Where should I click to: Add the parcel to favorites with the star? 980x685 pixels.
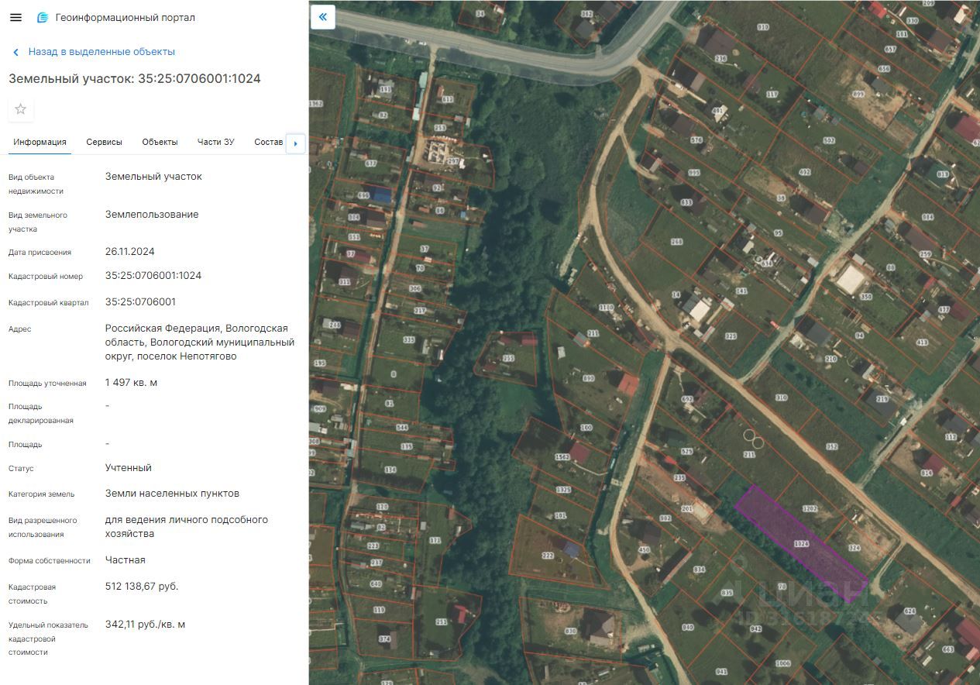[x=21, y=109]
